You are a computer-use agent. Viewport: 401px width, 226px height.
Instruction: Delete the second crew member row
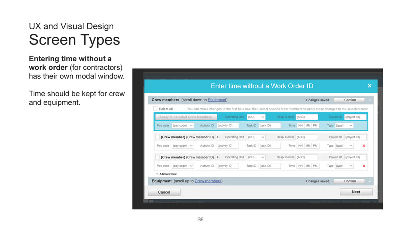coord(364,166)
